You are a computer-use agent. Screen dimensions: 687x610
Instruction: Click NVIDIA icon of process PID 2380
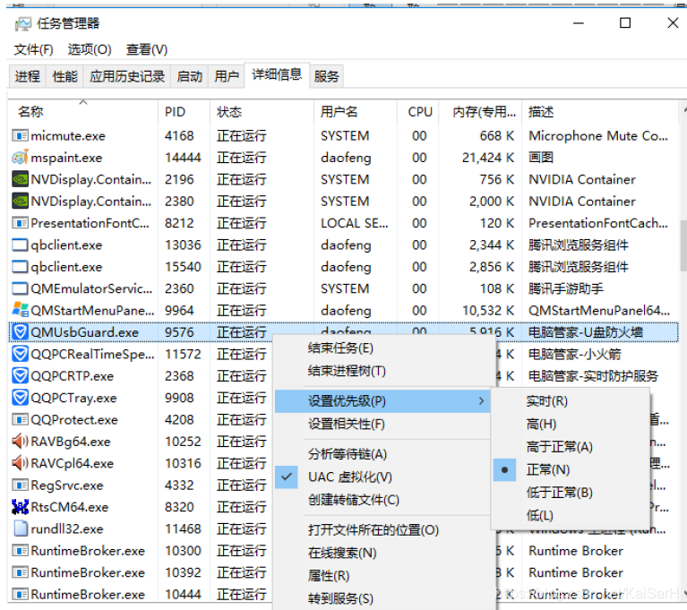pos(20,202)
